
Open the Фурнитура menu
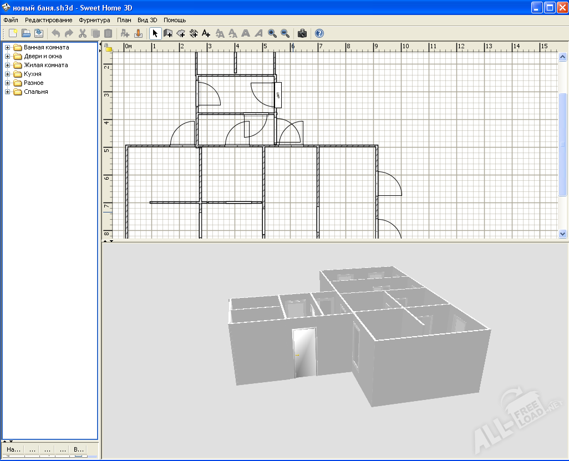94,20
